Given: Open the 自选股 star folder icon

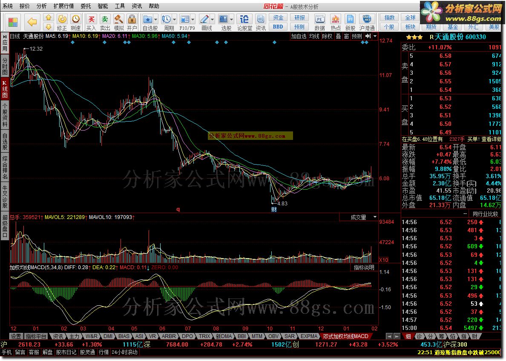Looking at the screenshot, I should click(x=147, y=19).
